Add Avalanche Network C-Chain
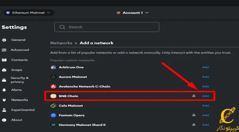239x132 pixels. click(205, 87)
